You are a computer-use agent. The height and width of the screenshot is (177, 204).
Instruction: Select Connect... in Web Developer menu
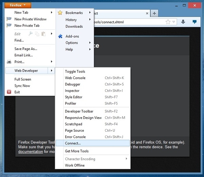coord(73,143)
